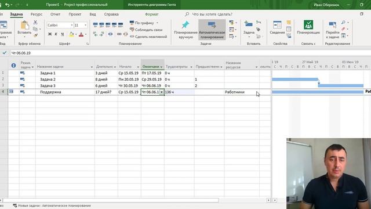Click the Fill down icon
Screen dimensions: 371x209
click(x=343, y=36)
